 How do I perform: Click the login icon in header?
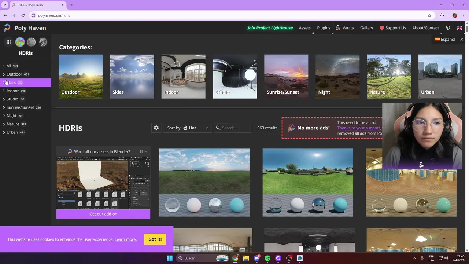(x=448, y=28)
